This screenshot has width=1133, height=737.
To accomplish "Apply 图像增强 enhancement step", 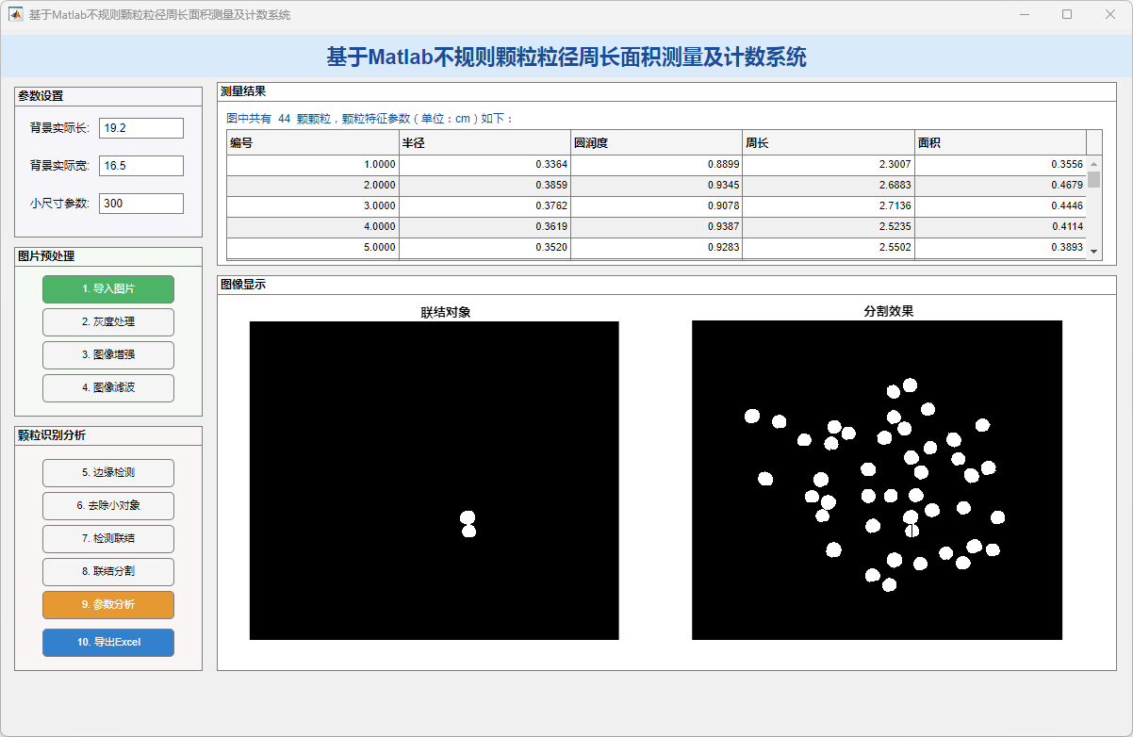I will (108, 355).
